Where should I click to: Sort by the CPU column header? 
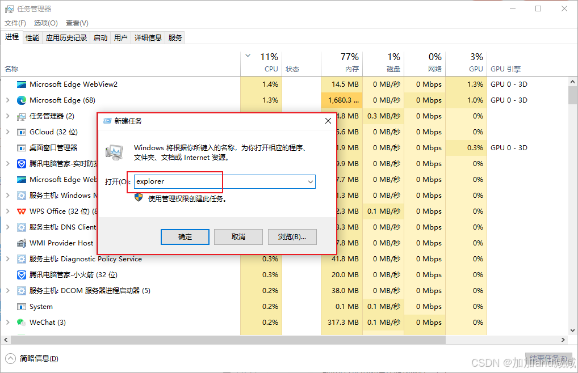pos(261,63)
